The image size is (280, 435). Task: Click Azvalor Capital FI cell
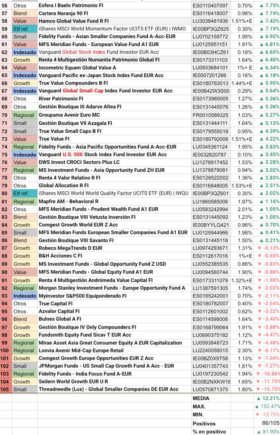[59, 311]
